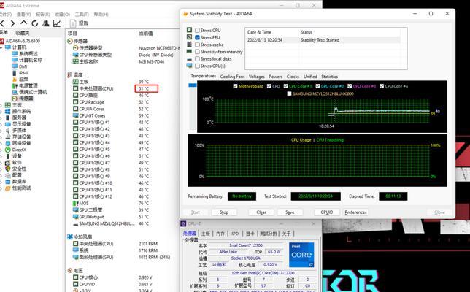Click the 多媒体 multimedia tree icon
470x292 pixels.
(7, 131)
